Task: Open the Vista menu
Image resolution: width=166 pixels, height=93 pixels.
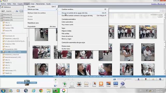Action: pos(15,4)
